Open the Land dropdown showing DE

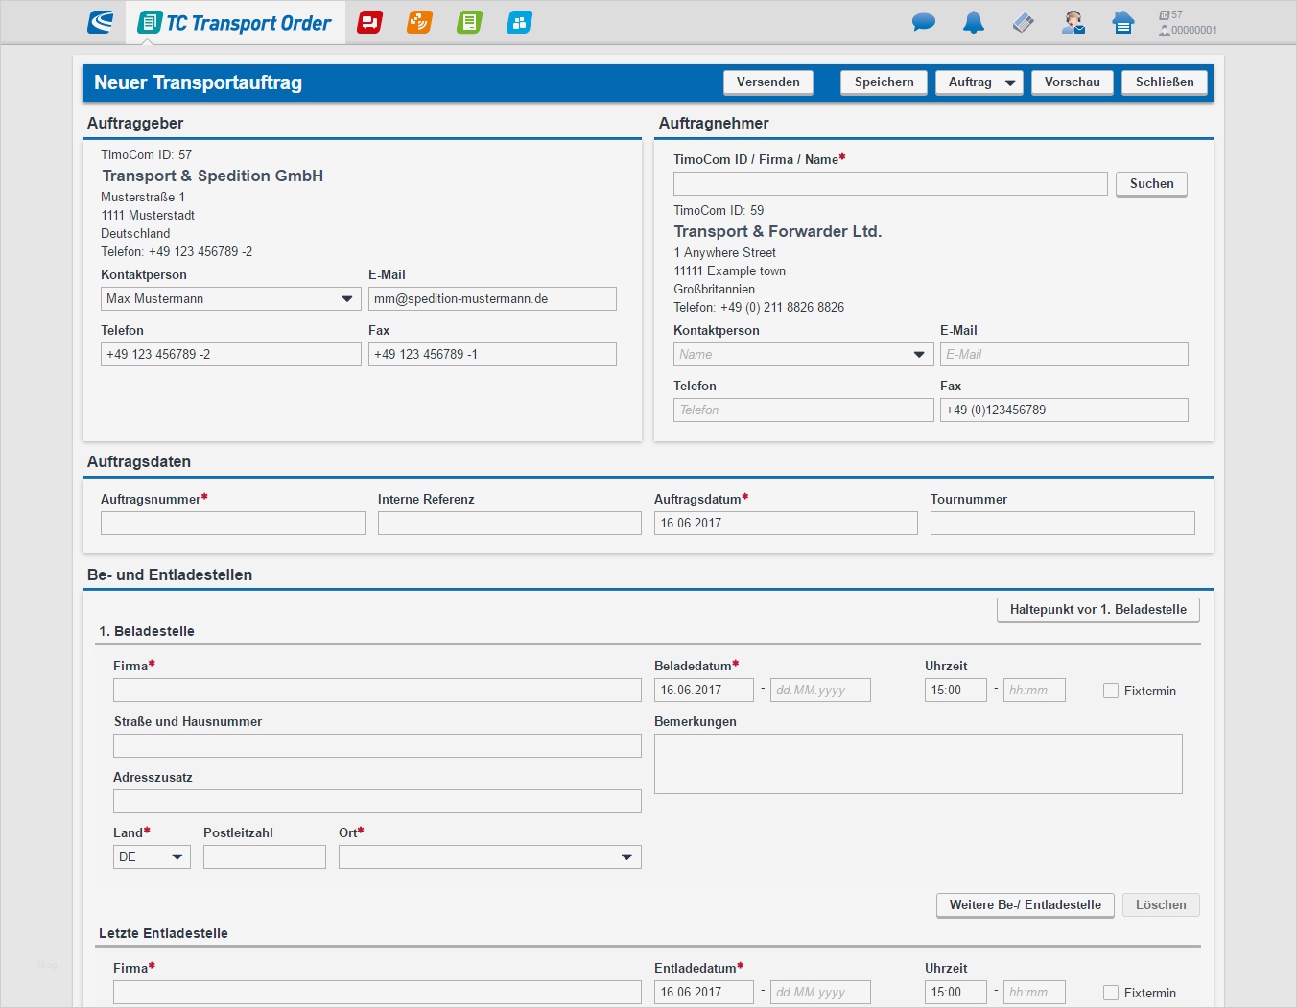pos(152,857)
